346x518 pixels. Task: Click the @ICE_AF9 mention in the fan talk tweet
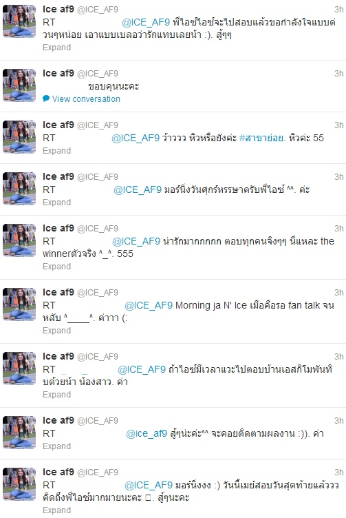click(x=149, y=305)
